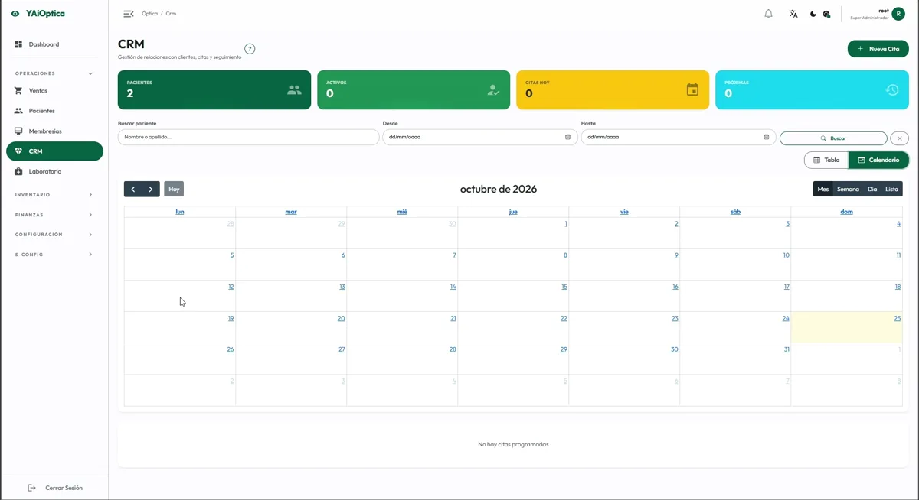Viewport: 919px width, 500px height.
Task: Click the mié column header
Action: coord(402,212)
